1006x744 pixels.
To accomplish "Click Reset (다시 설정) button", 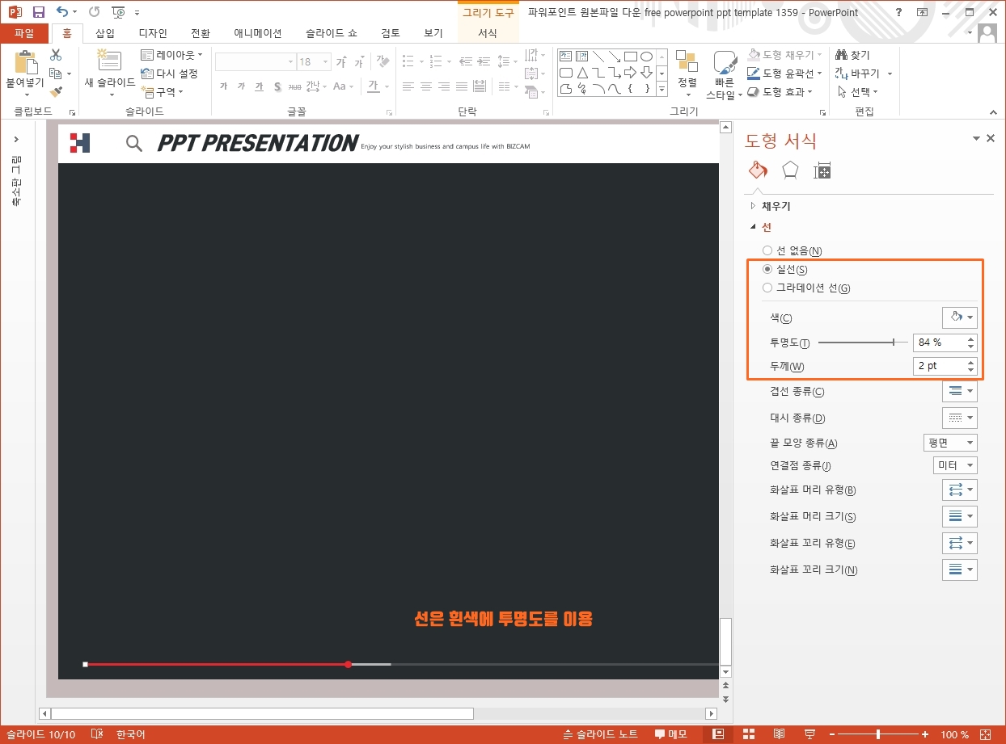I will click(x=170, y=74).
